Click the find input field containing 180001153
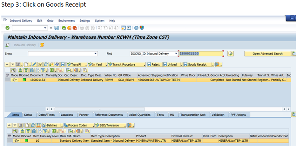The width and height of the screenshot is (303, 154). click(201, 54)
